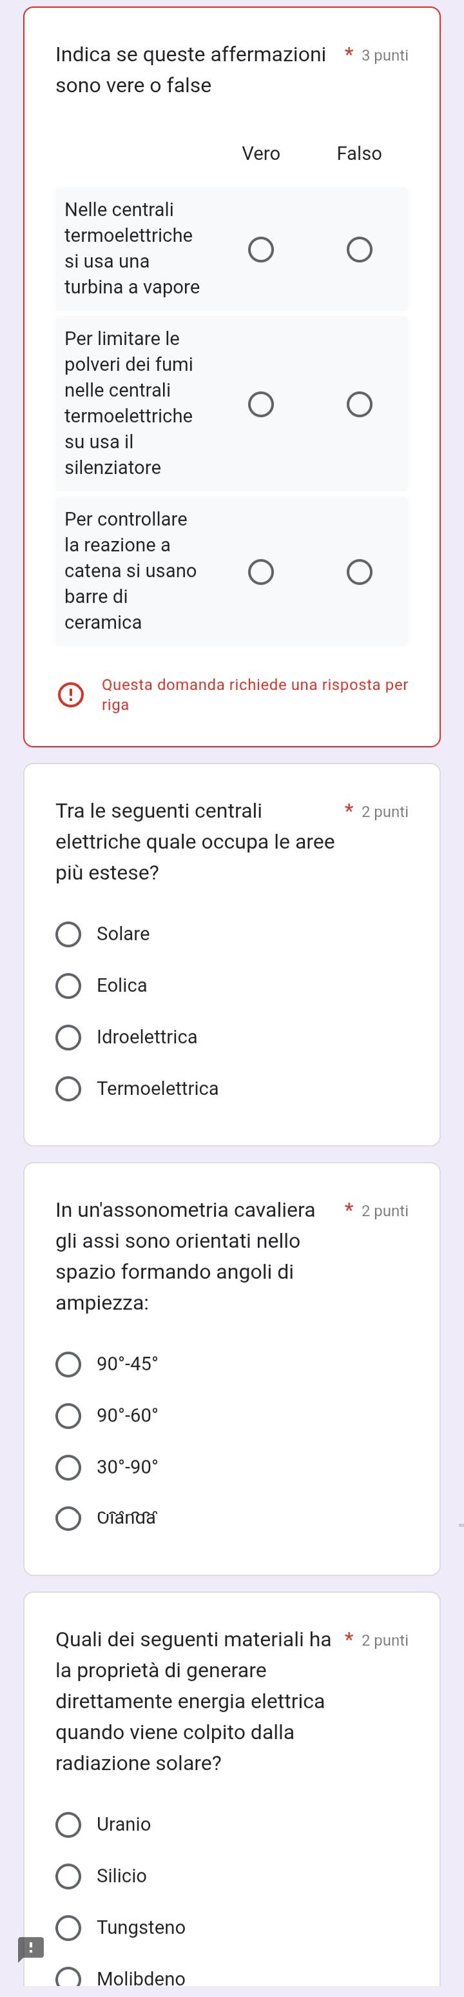Choose Idroelettrica as the answer
This screenshot has width=464, height=1997.
(x=68, y=1038)
